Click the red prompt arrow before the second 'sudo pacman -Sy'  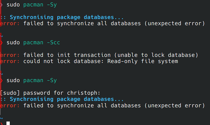[1, 80]
